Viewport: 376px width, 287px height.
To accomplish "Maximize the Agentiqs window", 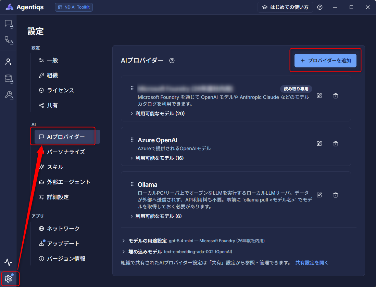I will point(351,7).
